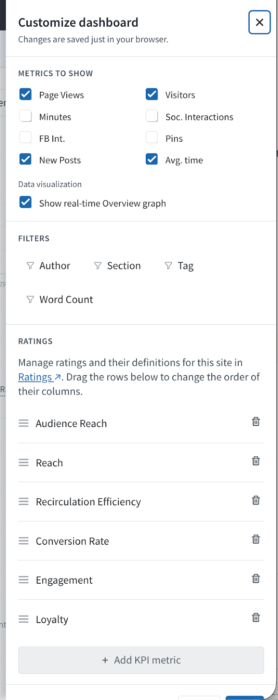Enable the Pins metric
The image size is (278, 700).
[x=152, y=138]
